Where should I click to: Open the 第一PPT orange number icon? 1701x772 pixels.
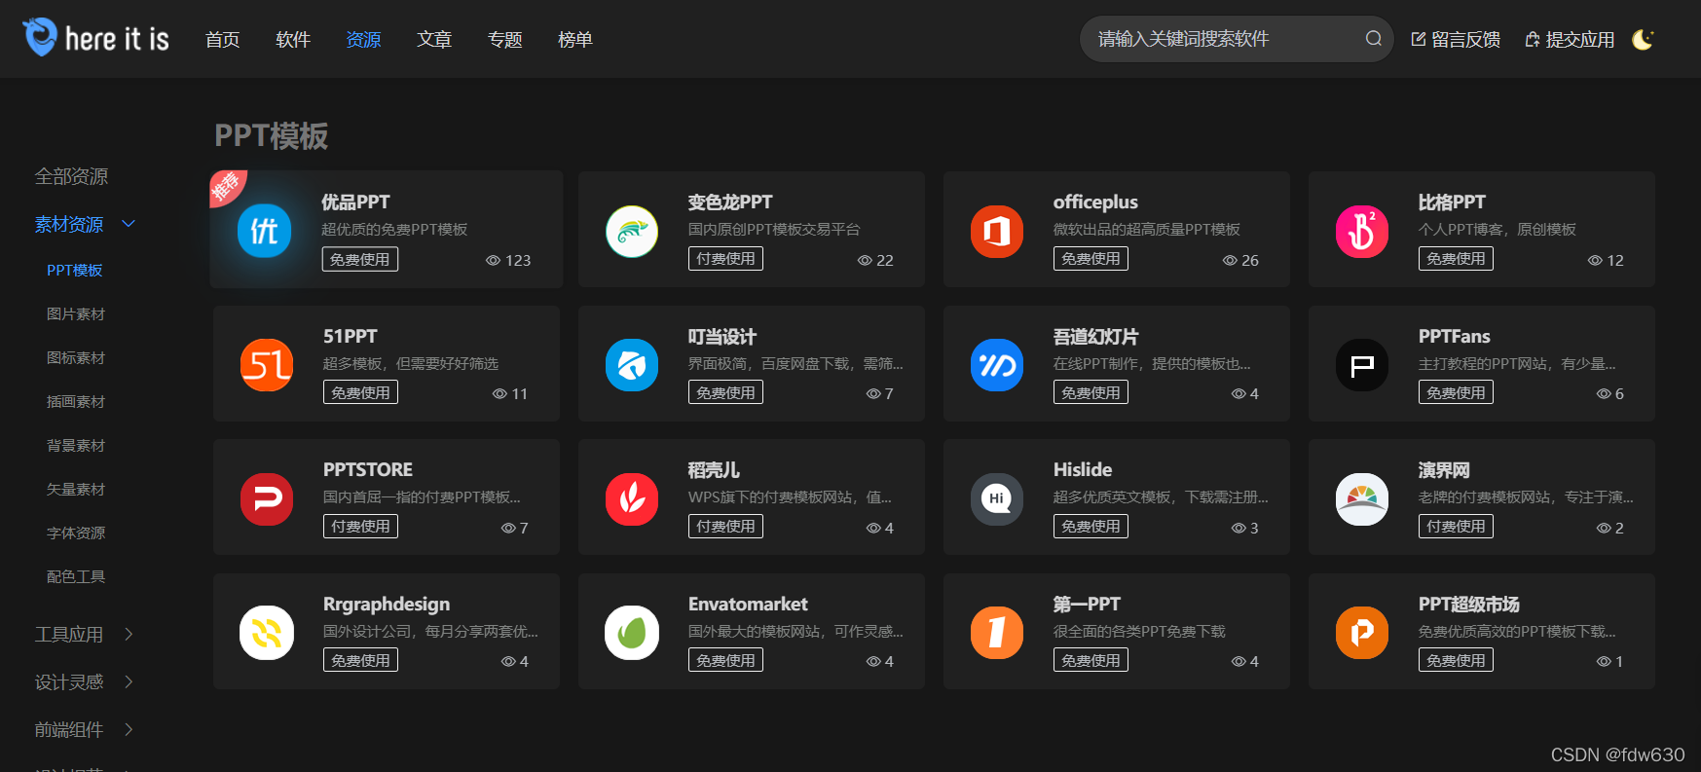point(997,633)
